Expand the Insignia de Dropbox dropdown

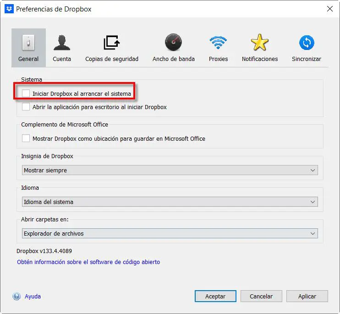(170, 170)
